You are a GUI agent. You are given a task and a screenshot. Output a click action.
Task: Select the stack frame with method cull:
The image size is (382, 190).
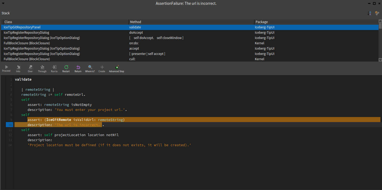190,59
